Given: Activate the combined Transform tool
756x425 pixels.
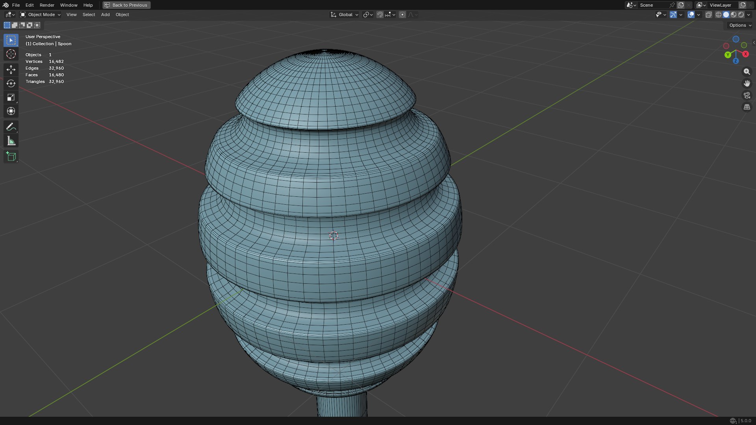Looking at the screenshot, I should tap(11, 111).
